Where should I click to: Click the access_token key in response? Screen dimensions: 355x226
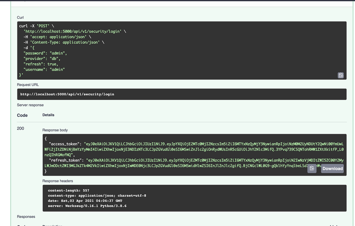65,144
